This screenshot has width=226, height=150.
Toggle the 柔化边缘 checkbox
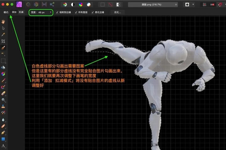click(92, 12)
